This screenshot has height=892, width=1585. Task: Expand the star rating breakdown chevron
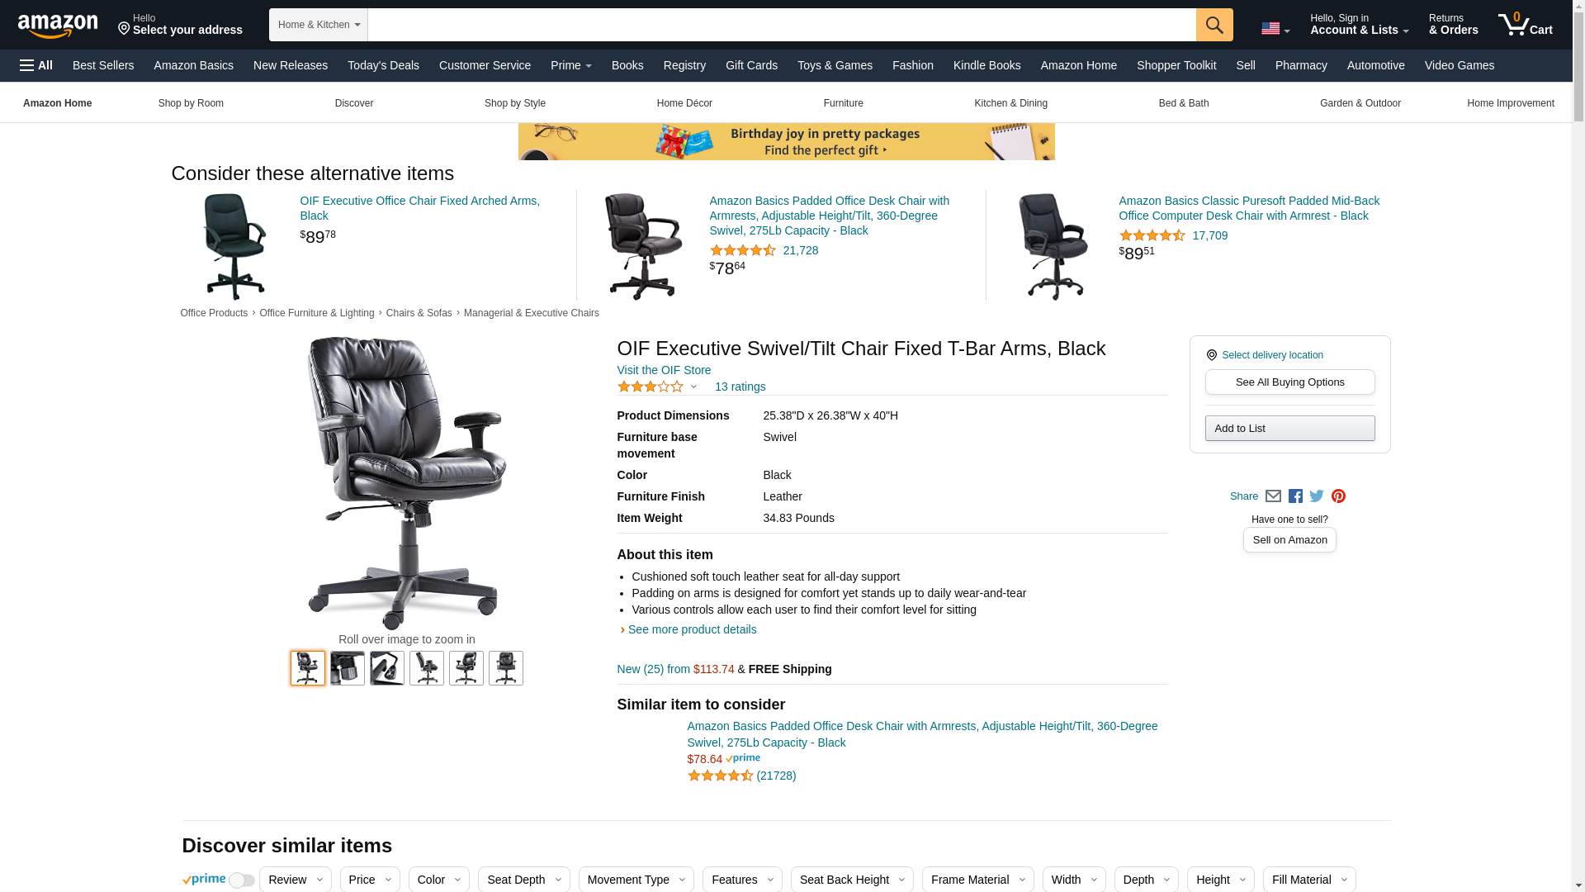click(693, 387)
